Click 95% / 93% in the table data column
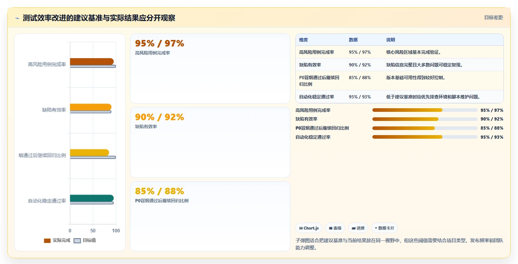The image size is (518, 264). [360, 97]
